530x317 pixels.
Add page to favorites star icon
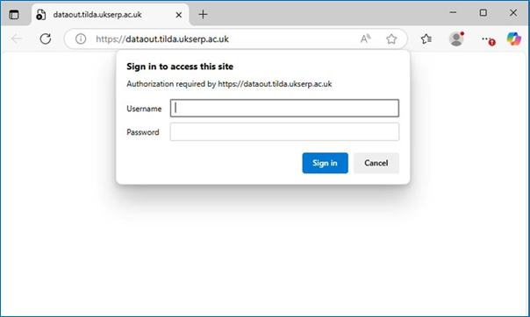391,39
